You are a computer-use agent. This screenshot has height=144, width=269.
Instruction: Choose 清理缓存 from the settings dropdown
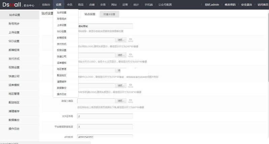point(62,81)
